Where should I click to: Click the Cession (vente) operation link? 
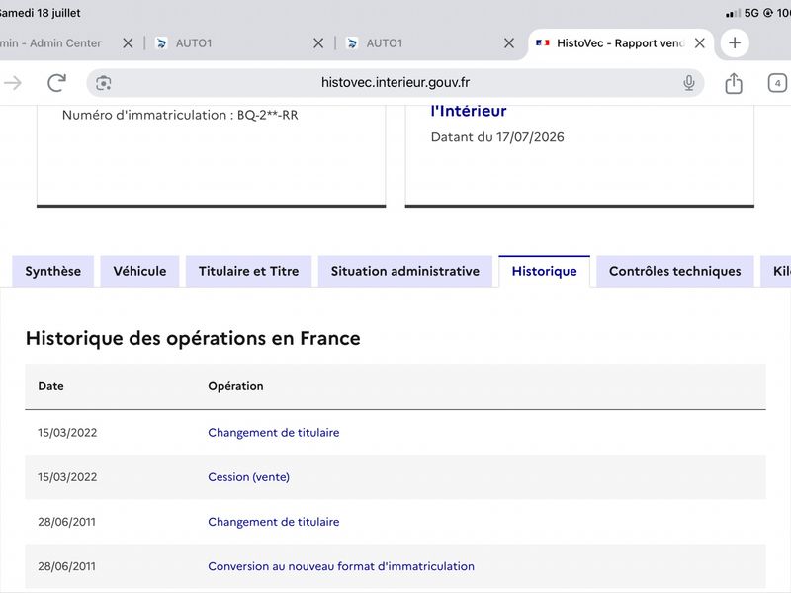[x=249, y=477]
